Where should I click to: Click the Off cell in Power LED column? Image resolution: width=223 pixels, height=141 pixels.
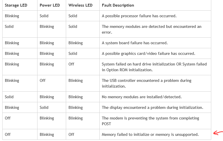pyautogui.click(x=43, y=80)
